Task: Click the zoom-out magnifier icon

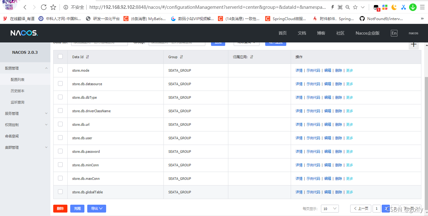Action: [348, 7]
